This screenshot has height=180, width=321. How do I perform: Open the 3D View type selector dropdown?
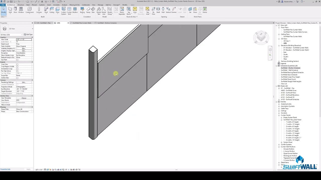coord(17,29)
